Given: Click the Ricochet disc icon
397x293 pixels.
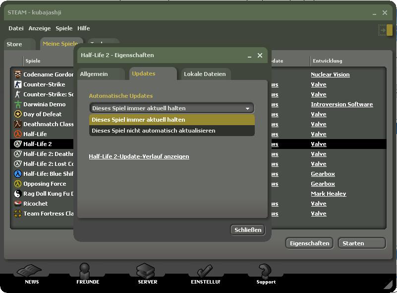Looking at the screenshot, I should 18,204.
